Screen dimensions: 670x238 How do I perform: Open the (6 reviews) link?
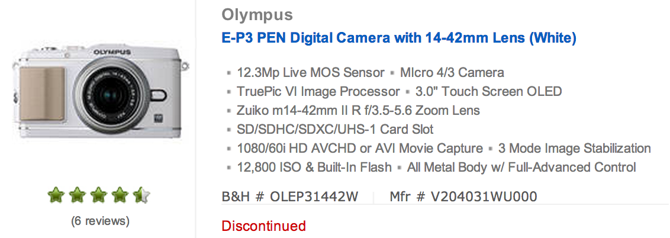tap(100, 221)
